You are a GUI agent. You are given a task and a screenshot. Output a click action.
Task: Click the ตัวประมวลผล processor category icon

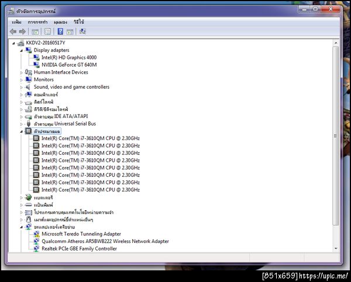click(29, 131)
